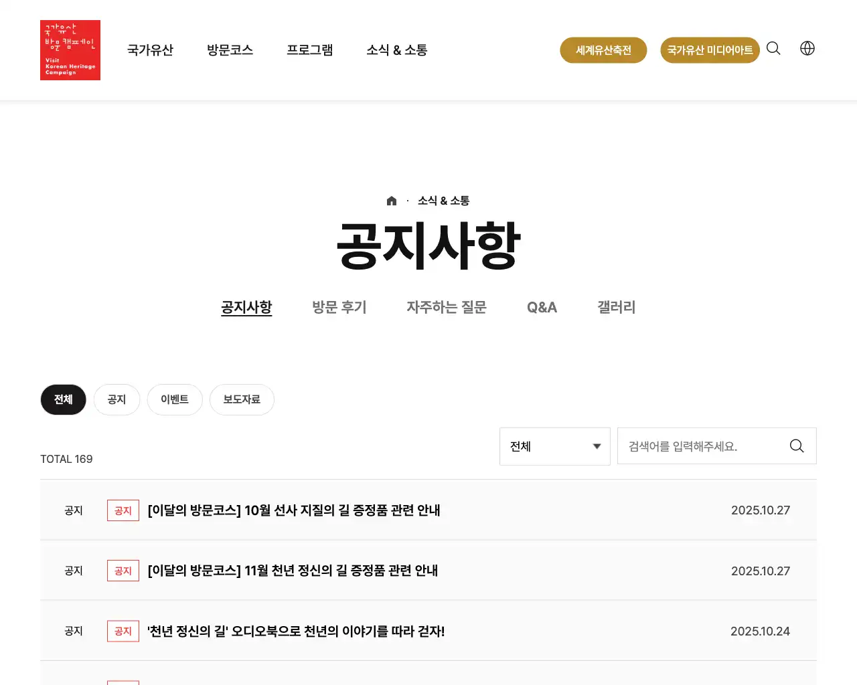Viewport: 857px width, 685px height.
Task: Click the home icon in the breadcrumb
Action: 392,199
